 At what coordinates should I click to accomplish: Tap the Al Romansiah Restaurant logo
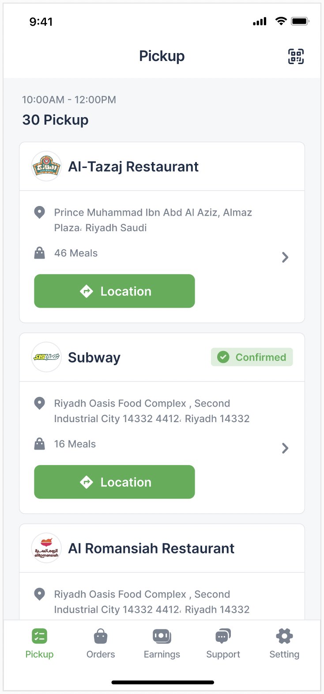pyautogui.click(x=46, y=548)
